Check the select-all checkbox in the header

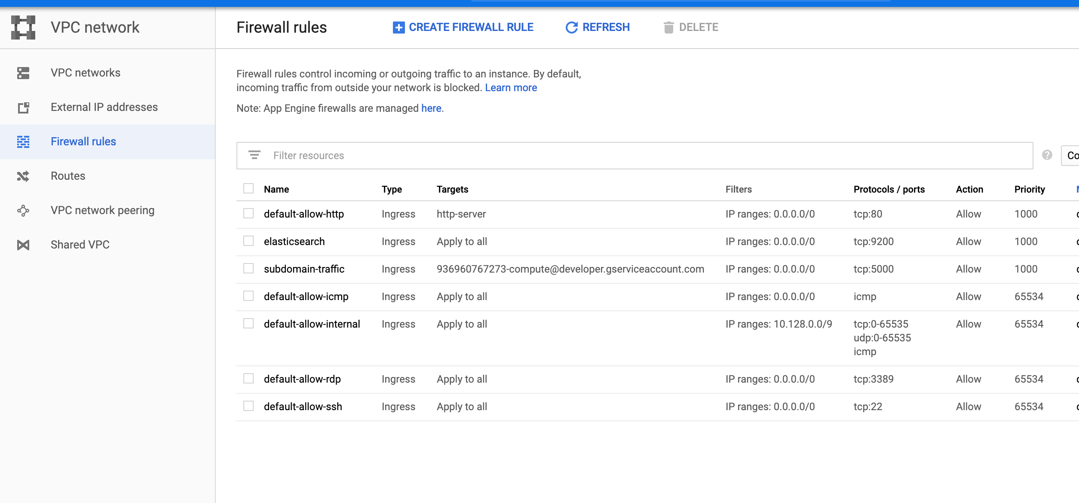point(248,188)
